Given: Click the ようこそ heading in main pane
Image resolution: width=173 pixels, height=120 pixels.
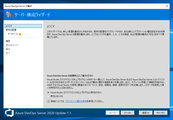Looking at the screenshot, I should [x=51, y=26].
